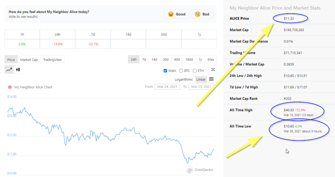The width and height of the screenshot is (335, 177).
Task: Click the $14.00 y-axis label
Action: [12, 97]
